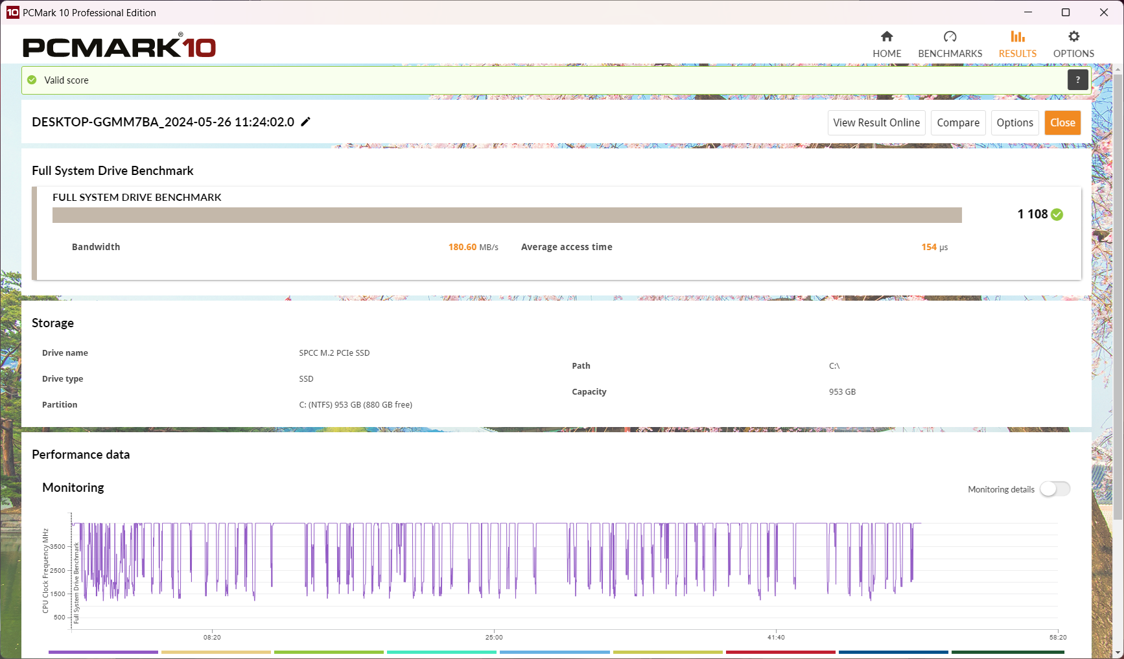Minimize the PCMark 10 window
The height and width of the screenshot is (659, 1124).
[x=1028, y=12]
